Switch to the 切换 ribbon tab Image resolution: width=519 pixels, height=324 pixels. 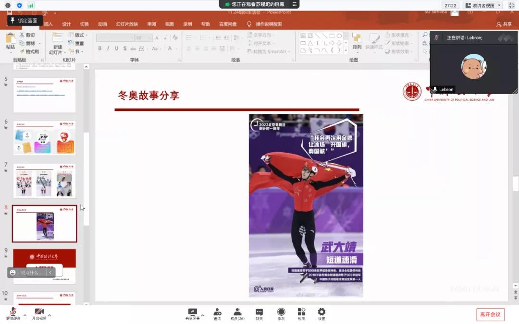coord(84,24)
